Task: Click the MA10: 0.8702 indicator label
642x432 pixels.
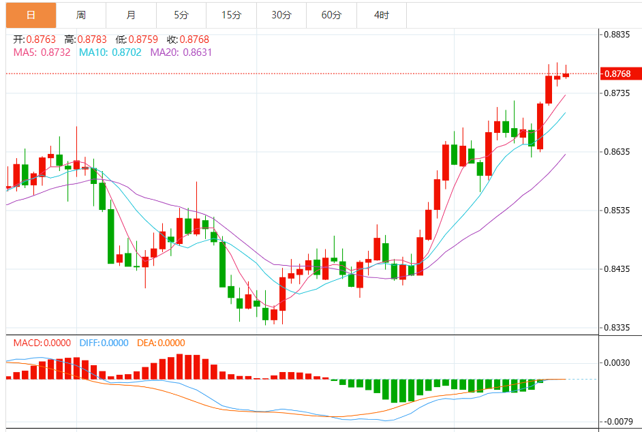Action: [x=110, y=52]
